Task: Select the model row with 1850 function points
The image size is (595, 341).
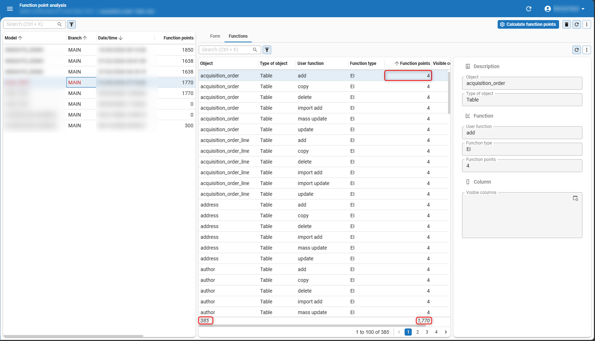Action: (x=99, y=50)
